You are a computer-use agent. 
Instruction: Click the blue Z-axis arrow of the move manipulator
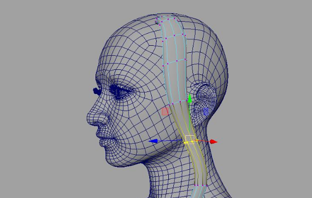pyautogui.click(x=153, y=141)
